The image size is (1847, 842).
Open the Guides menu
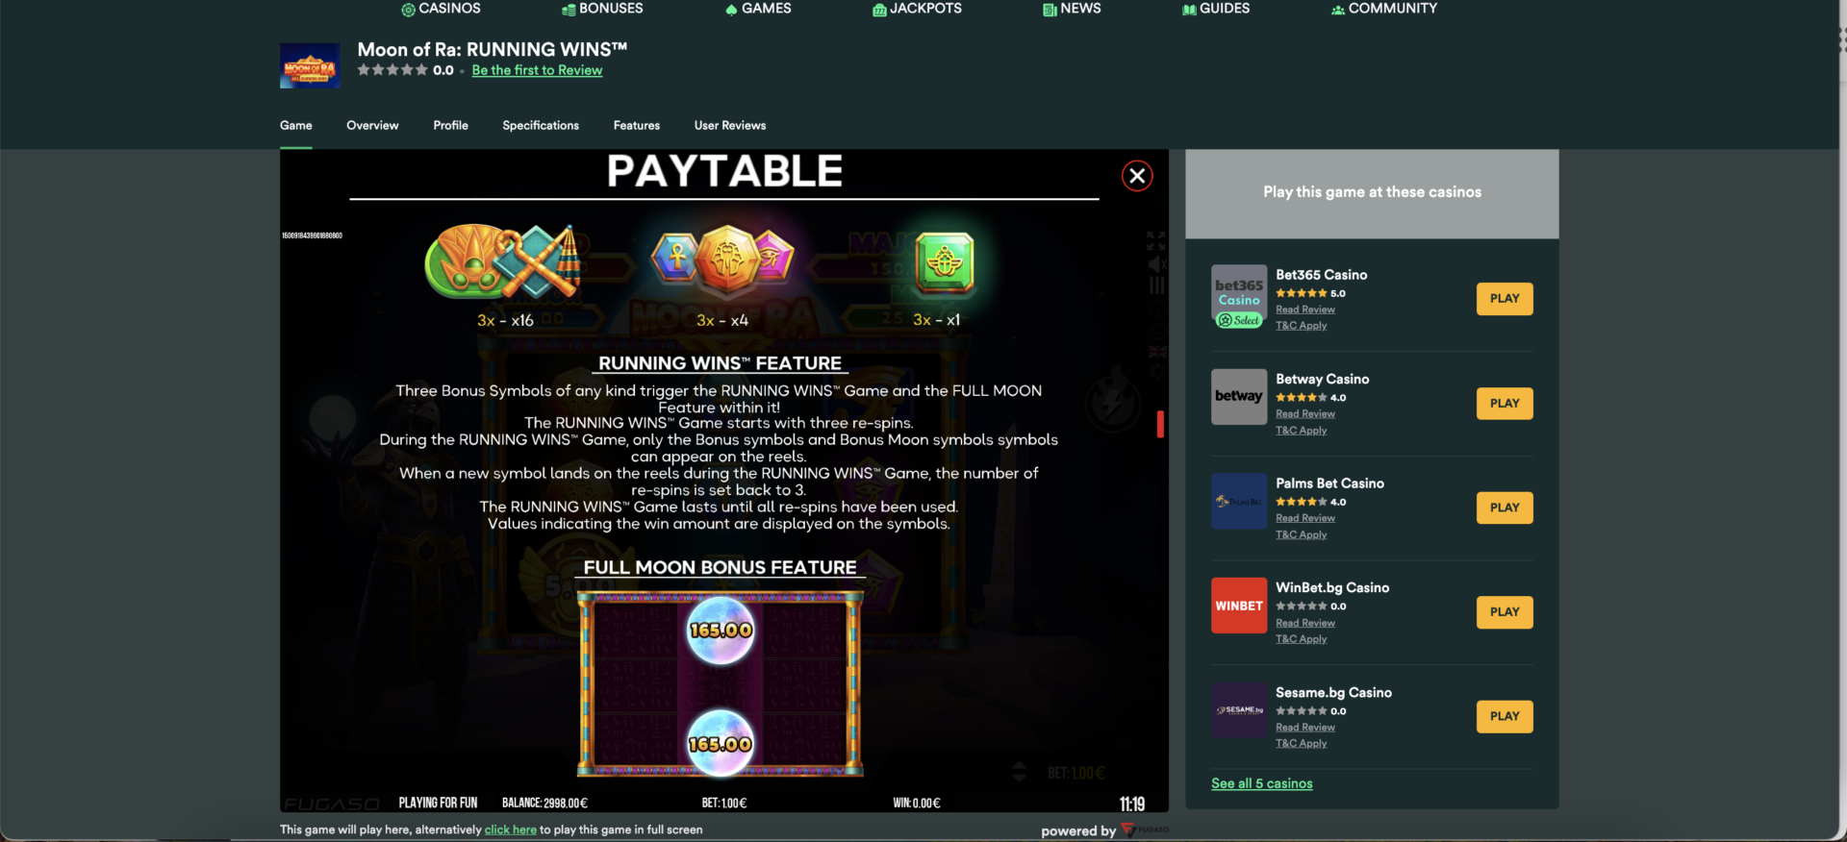pos(1216,9)
